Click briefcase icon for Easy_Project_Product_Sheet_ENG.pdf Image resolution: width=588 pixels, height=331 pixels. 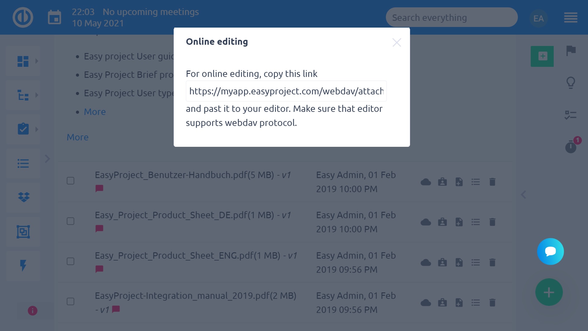tap(442, 263)
